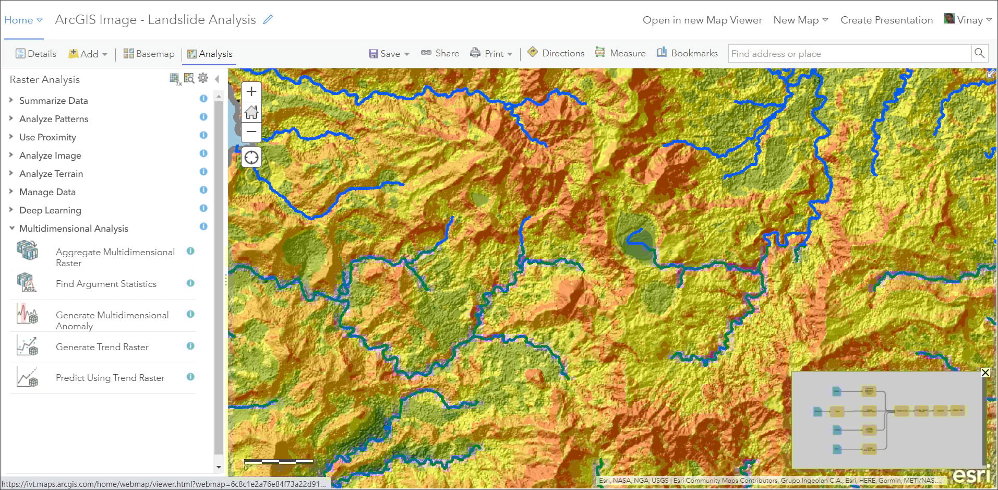Collapse the Raster Analysis side panel arrow
Image resolution: width=998 pixels, height=490 pixels.
pyautogui.click(x=217, y=79)
